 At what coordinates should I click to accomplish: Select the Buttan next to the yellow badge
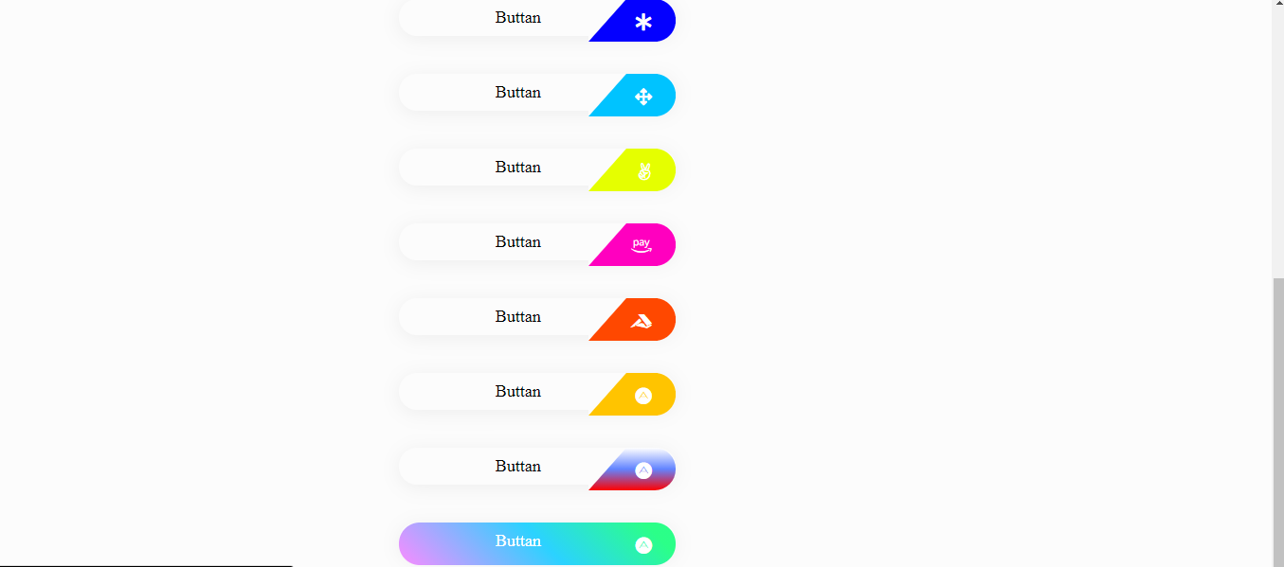517,167
